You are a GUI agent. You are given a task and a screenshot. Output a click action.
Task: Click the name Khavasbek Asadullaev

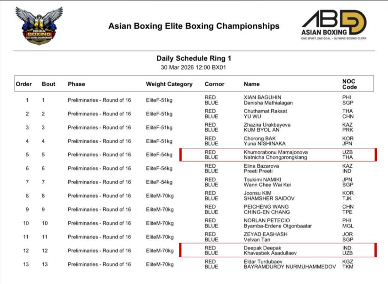tap(269, 253)
